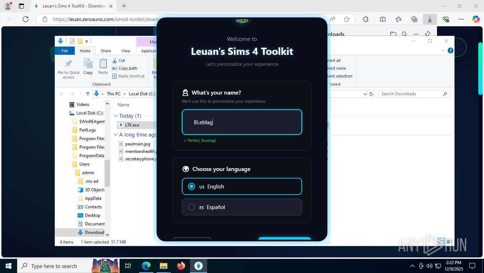Open the Users folder in tree
Image resolution: width=484 pixels, height=273 pixels.
[81, 164]
